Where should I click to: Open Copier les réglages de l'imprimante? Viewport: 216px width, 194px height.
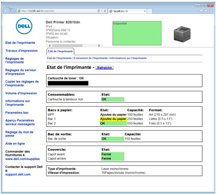pyautogui.click(x=22, y=83)
